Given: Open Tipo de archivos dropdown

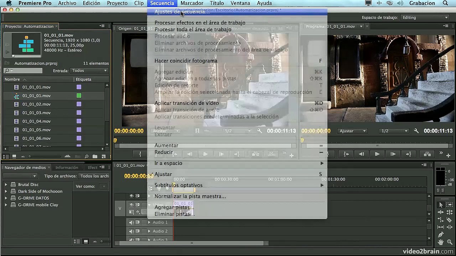Looking at the screenshot, I should [94, 176].
